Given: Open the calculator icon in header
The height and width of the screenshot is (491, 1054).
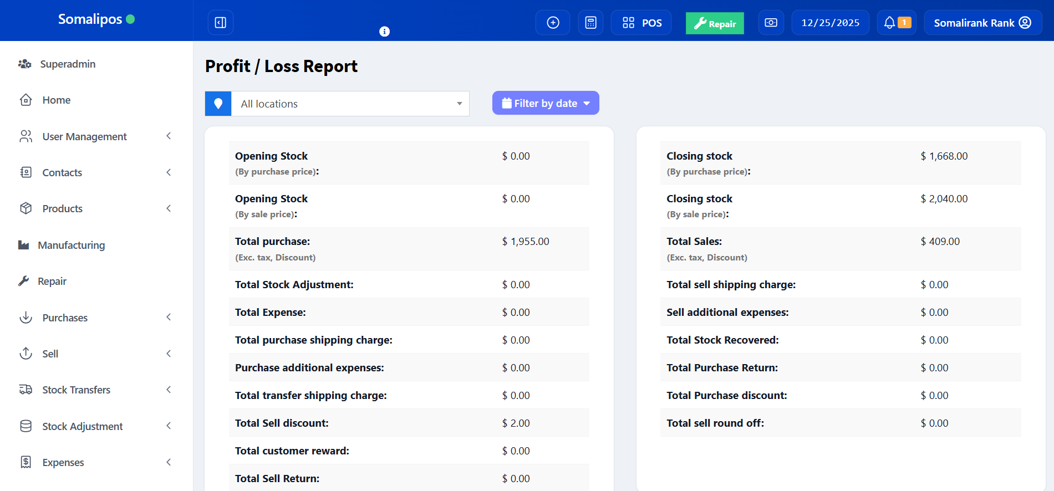Looking at the screenshot, I should click(590, 23).
